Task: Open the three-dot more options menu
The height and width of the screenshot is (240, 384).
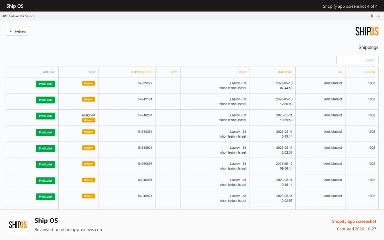Action: click(378, 16)
